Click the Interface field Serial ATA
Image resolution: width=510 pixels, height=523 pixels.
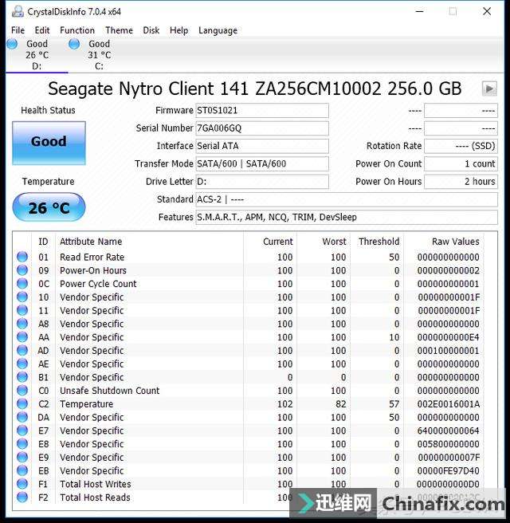pyautogui.click(x=262, y=146)
